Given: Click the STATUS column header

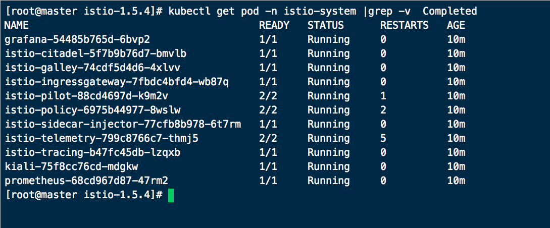Looking at the screenshot, I should 325,25.
